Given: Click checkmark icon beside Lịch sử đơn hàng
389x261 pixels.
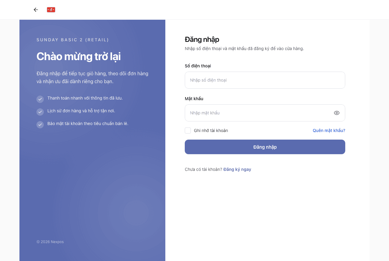Looking at the screenshot, I should pyautogui.click(x=40, y=112).
